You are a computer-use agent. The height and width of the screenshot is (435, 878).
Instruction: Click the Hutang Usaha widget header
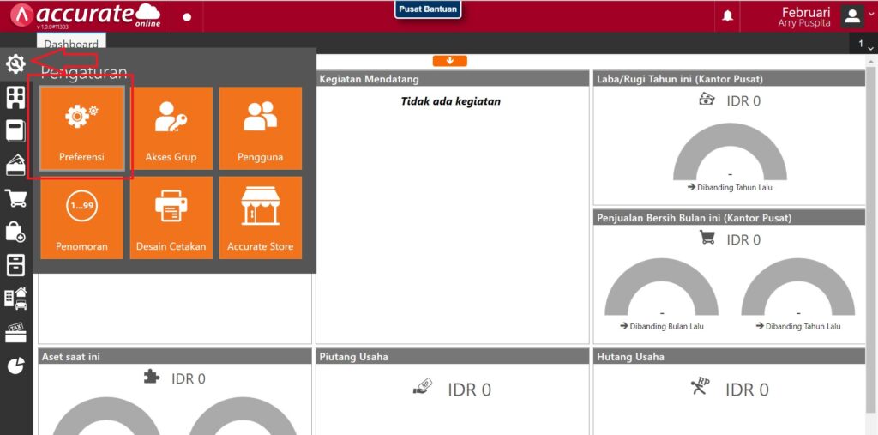(x=730, y=357)
